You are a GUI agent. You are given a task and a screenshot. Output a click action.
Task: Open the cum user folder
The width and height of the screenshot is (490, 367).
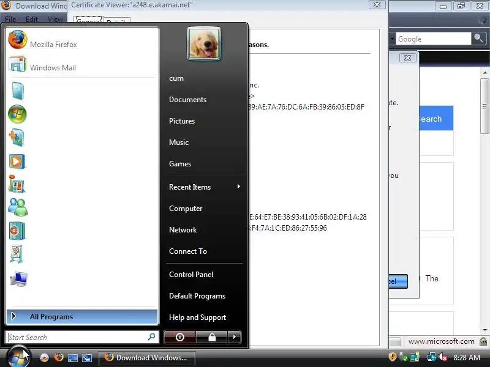point(176,78)
